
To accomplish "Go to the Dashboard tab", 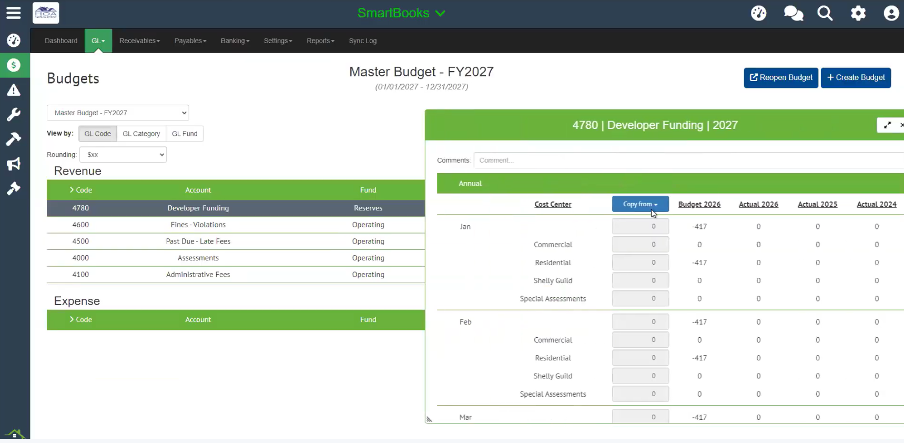I will (61, 41).
